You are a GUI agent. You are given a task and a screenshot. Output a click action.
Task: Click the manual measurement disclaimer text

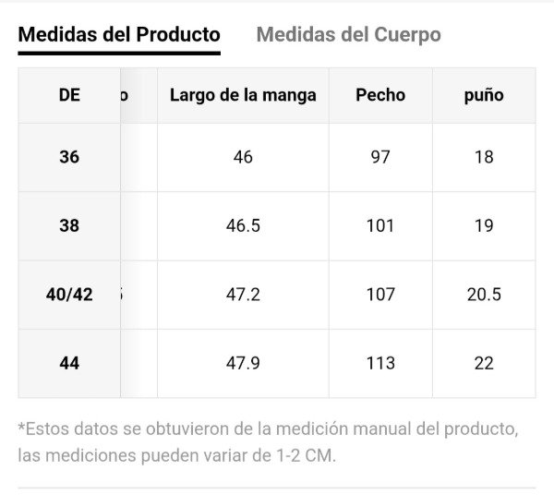point(268,442)
